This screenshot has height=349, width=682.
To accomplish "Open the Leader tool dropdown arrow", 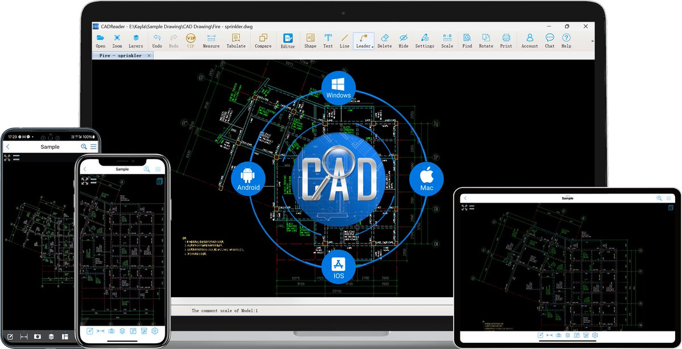I will point(372,47).
